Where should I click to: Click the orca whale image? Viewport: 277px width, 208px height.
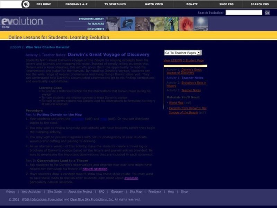128,24
